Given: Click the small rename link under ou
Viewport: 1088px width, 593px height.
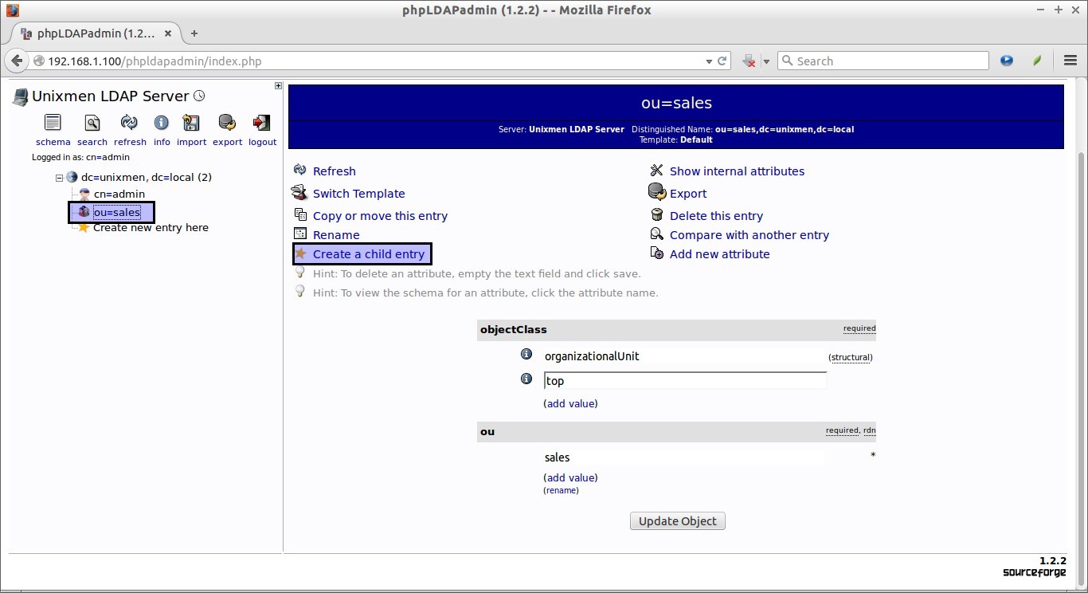Looking at the screenshot, I should click(561, 490).
